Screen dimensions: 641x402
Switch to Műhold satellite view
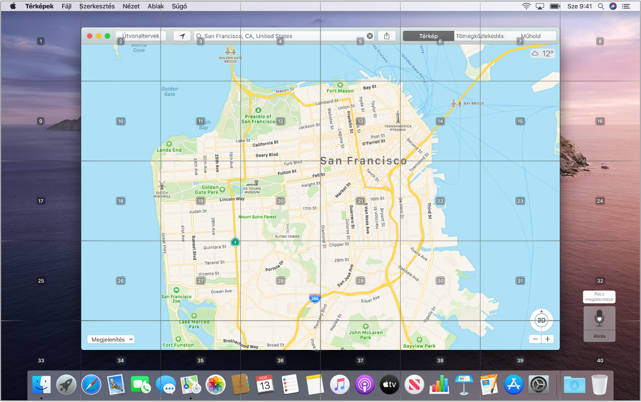(531, 36)
